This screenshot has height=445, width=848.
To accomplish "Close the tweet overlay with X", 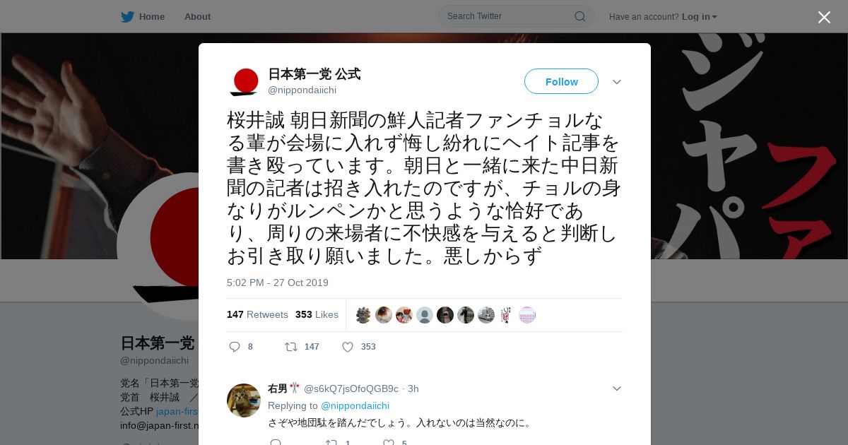I will point(824,17).
